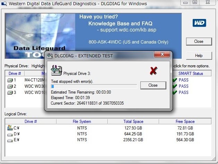Select the E:¥ logical drive entry
Viewport: 218px width, 164px height.
17,140
